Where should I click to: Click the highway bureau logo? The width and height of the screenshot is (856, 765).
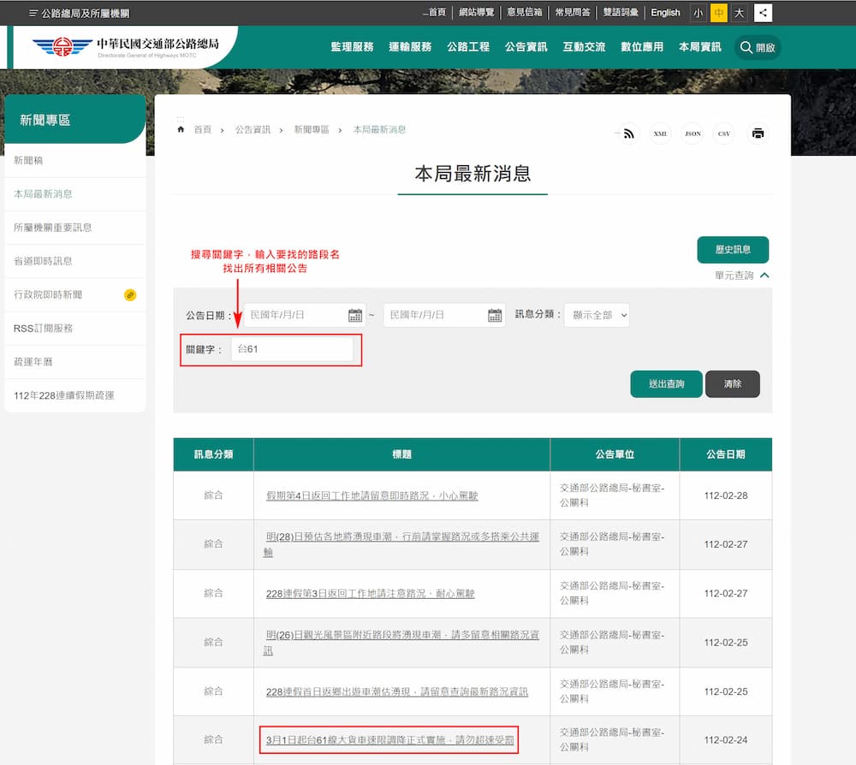point(126,47)
